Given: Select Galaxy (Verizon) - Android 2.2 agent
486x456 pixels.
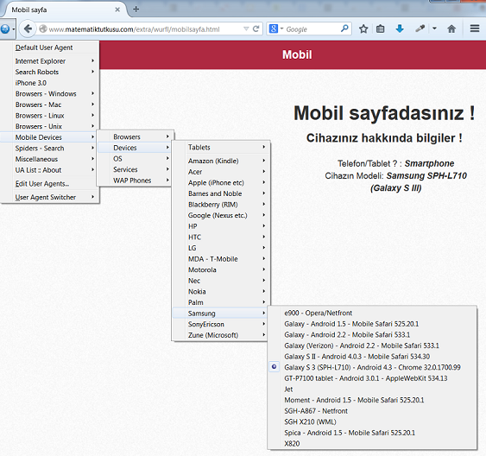Looking at the screenshot, I should (372, 345).
